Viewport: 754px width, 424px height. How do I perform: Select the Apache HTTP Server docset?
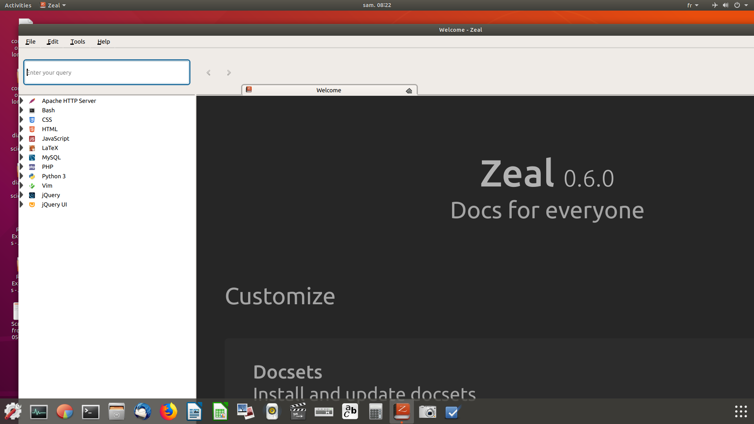(69, 101)
